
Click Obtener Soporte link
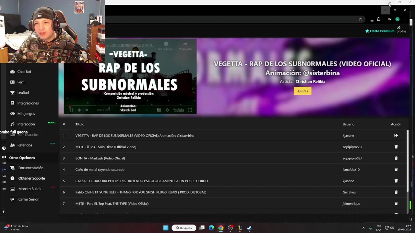tap(32, 178)
